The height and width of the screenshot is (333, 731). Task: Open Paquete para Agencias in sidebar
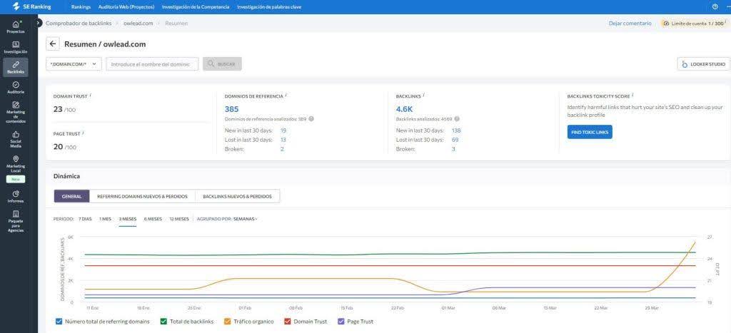pos(16,221)
